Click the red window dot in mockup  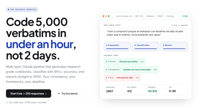coord(103,16)
